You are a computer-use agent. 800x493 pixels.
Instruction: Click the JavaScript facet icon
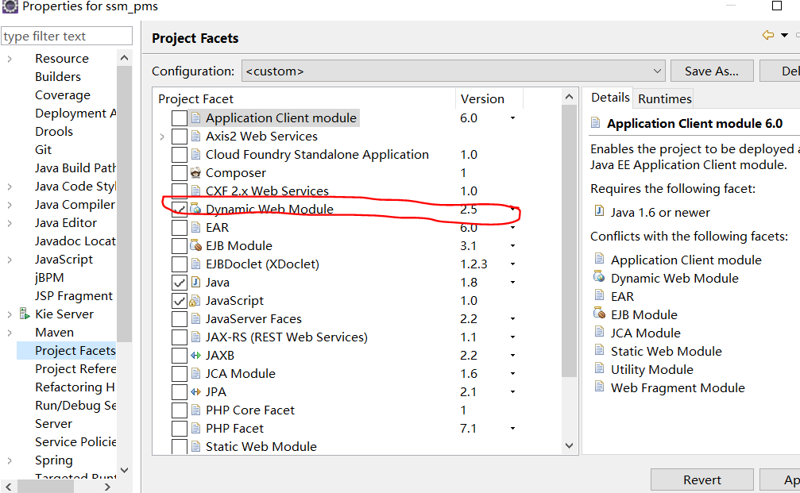pyautogui.click(x=195, y=301)
